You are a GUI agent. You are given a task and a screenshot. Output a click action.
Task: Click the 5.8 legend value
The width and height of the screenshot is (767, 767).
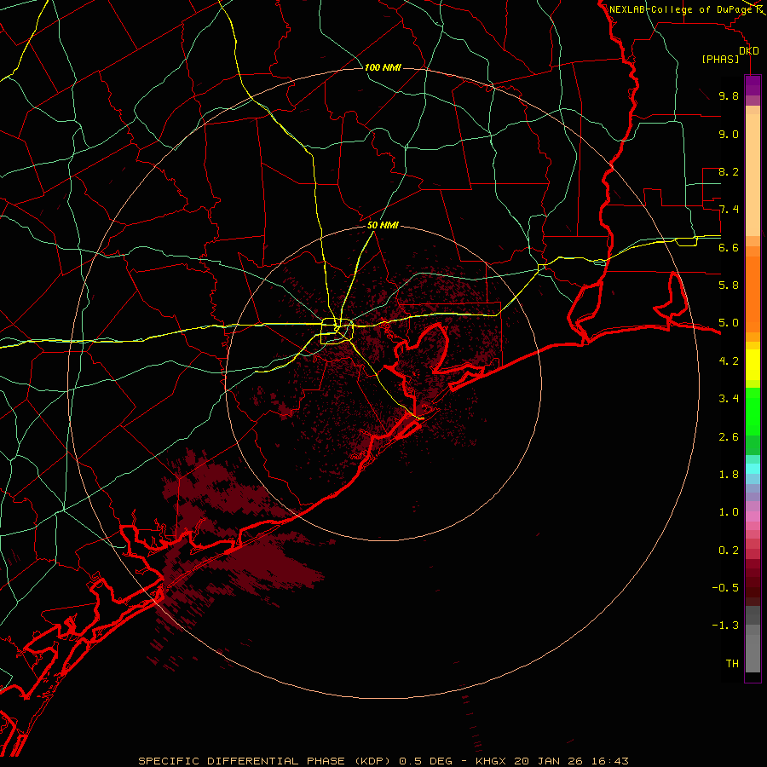729,285
